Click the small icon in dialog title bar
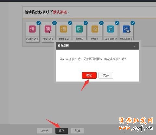The width and height of the screenshot is (156, 135). point(135,46)
